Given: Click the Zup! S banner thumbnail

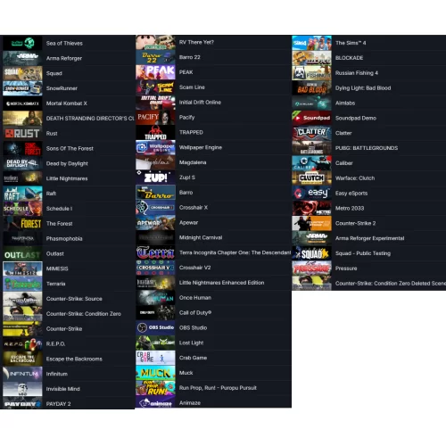Looking at the screenshot, I should point(155,178).
